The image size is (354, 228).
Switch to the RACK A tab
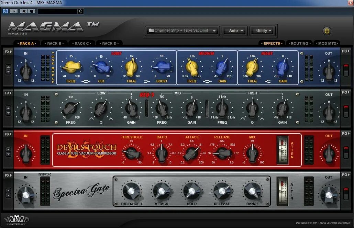27,43
